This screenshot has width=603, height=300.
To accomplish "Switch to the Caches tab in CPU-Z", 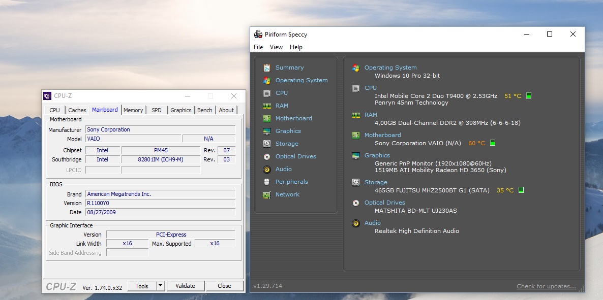I will pos(77,110).
